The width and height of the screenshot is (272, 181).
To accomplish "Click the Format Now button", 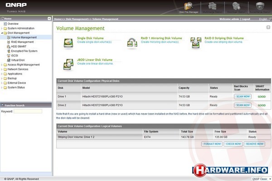I will [212, 144].
